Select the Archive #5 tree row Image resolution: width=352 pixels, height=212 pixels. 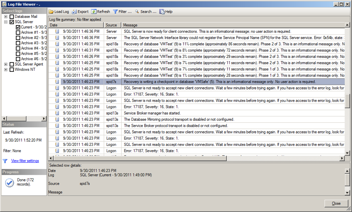pos(34,53)
